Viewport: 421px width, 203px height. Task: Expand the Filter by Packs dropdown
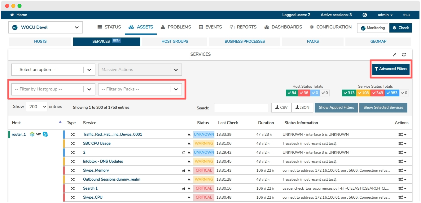pos(140,89)
